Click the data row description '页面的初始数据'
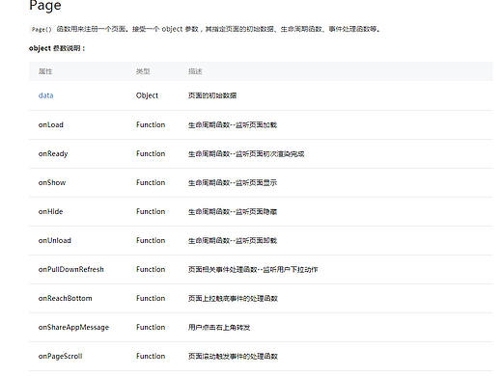 click(x=212, y=95)
